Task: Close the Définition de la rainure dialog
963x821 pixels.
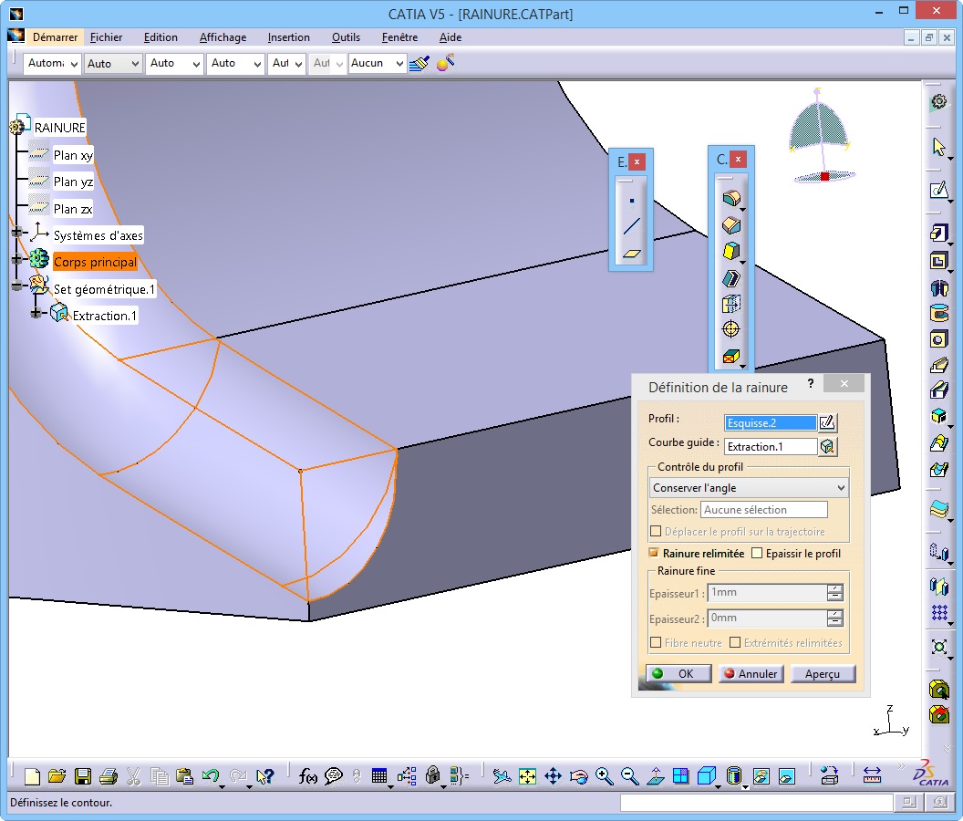Action: [x=844, y=383]
